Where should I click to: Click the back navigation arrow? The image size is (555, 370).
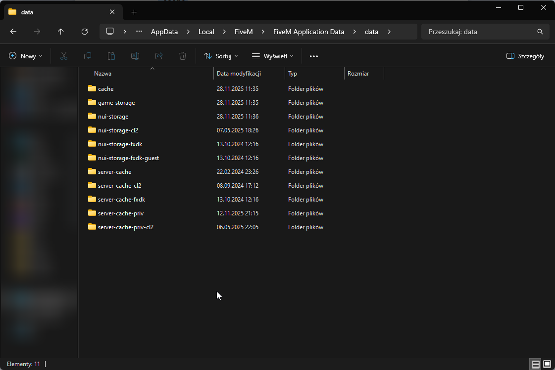coord(13,32)
